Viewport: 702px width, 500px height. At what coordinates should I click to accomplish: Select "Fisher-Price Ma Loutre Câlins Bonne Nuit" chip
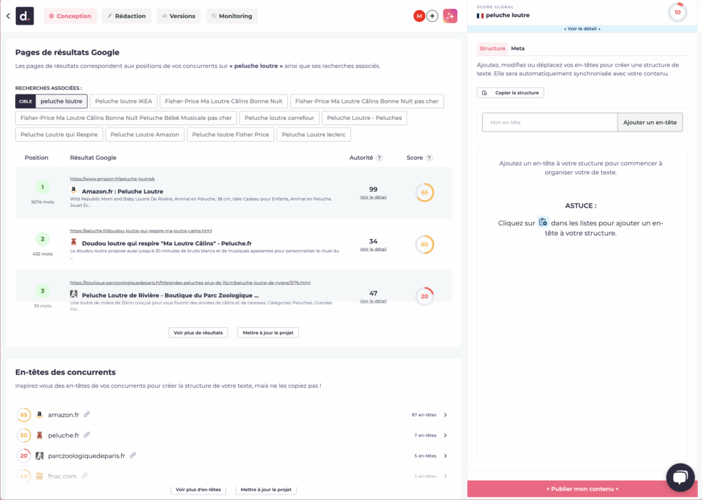[x=223, y=101]
